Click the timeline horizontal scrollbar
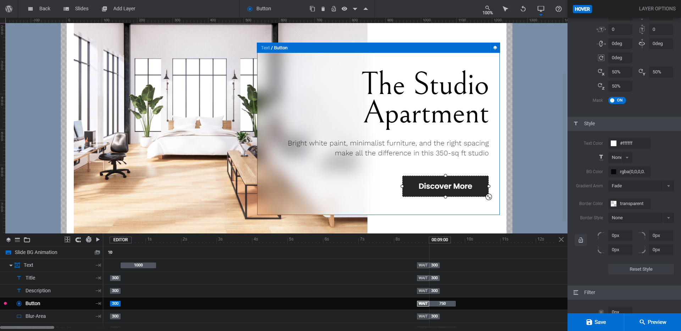The height and width of the screenshot is (331, 681). tap(27, 327)
